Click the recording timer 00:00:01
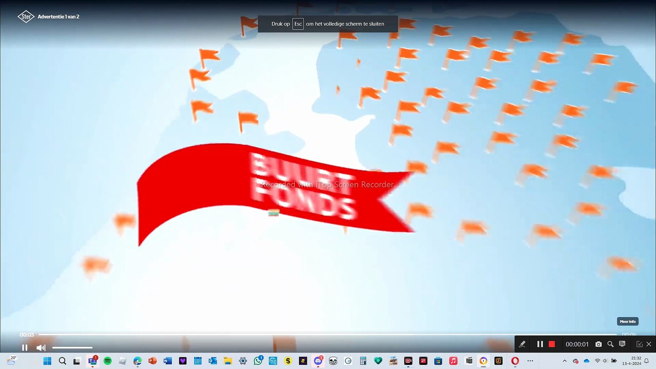 click(577, 344)
